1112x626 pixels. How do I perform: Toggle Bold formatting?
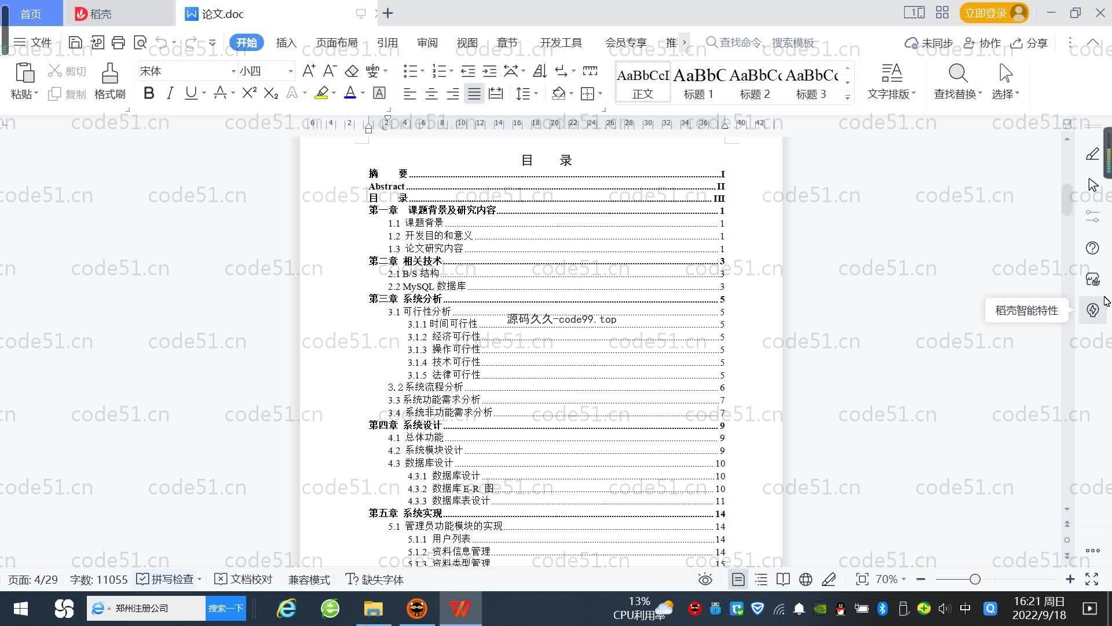[x=149, y=93]
